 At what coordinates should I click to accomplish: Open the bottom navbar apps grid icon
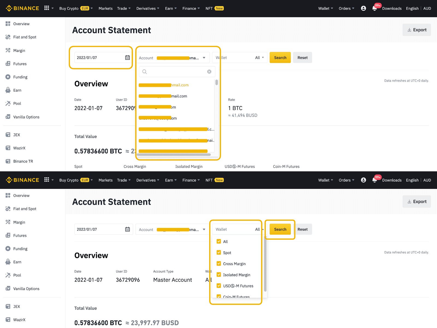[x=47, y=180]
